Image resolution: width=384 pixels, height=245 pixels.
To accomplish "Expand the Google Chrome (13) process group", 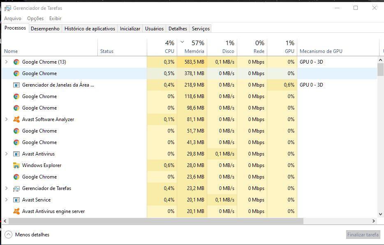I will pyautogui.click(x=6, y=62).
